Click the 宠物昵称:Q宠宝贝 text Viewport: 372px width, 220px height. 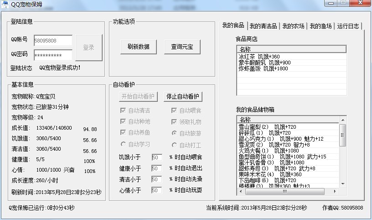click(x=33, y=96)
